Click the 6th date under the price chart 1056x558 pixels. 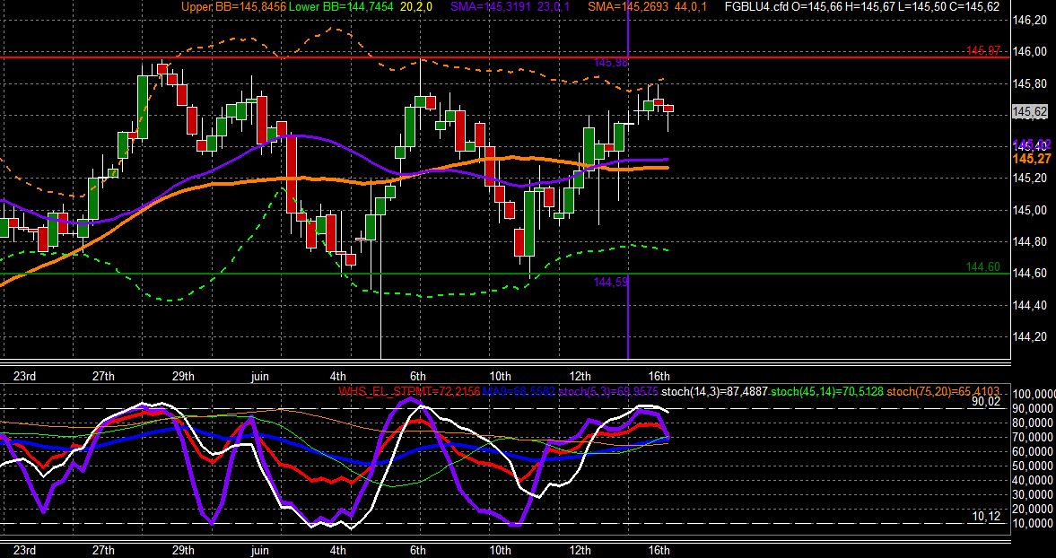(417, 376)
